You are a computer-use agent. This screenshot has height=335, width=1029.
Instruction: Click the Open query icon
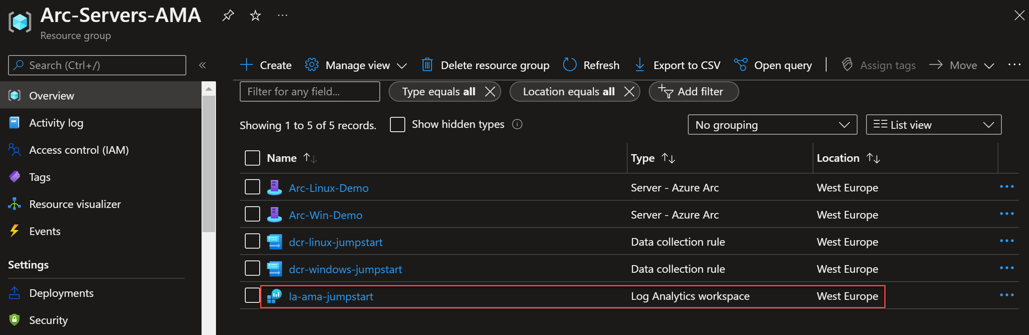coord(740,65)
